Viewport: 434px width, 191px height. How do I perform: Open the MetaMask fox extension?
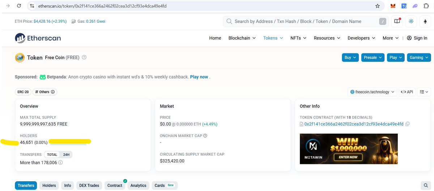(393, 6)
